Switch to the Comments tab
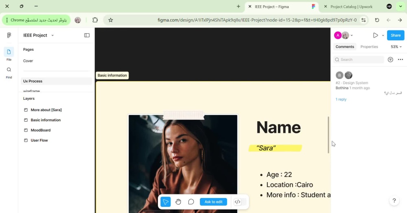407x213 pixels. click(x=345, y=47)
